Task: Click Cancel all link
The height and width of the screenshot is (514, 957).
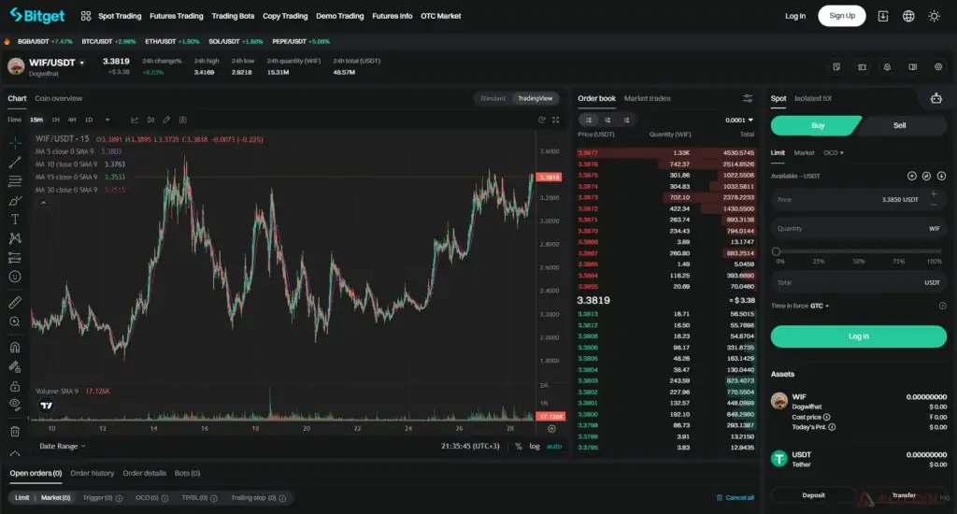Action: 735,497
